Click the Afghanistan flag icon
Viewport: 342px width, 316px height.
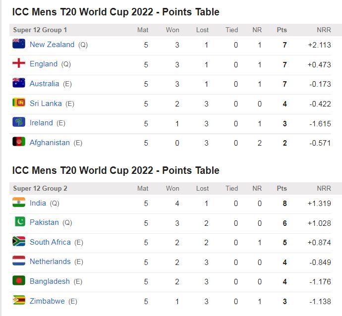19,142
